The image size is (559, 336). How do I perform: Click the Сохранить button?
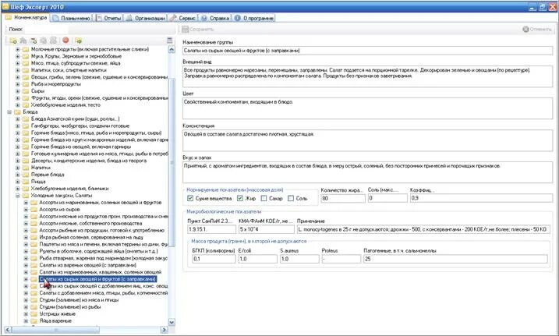coord(197,29)
